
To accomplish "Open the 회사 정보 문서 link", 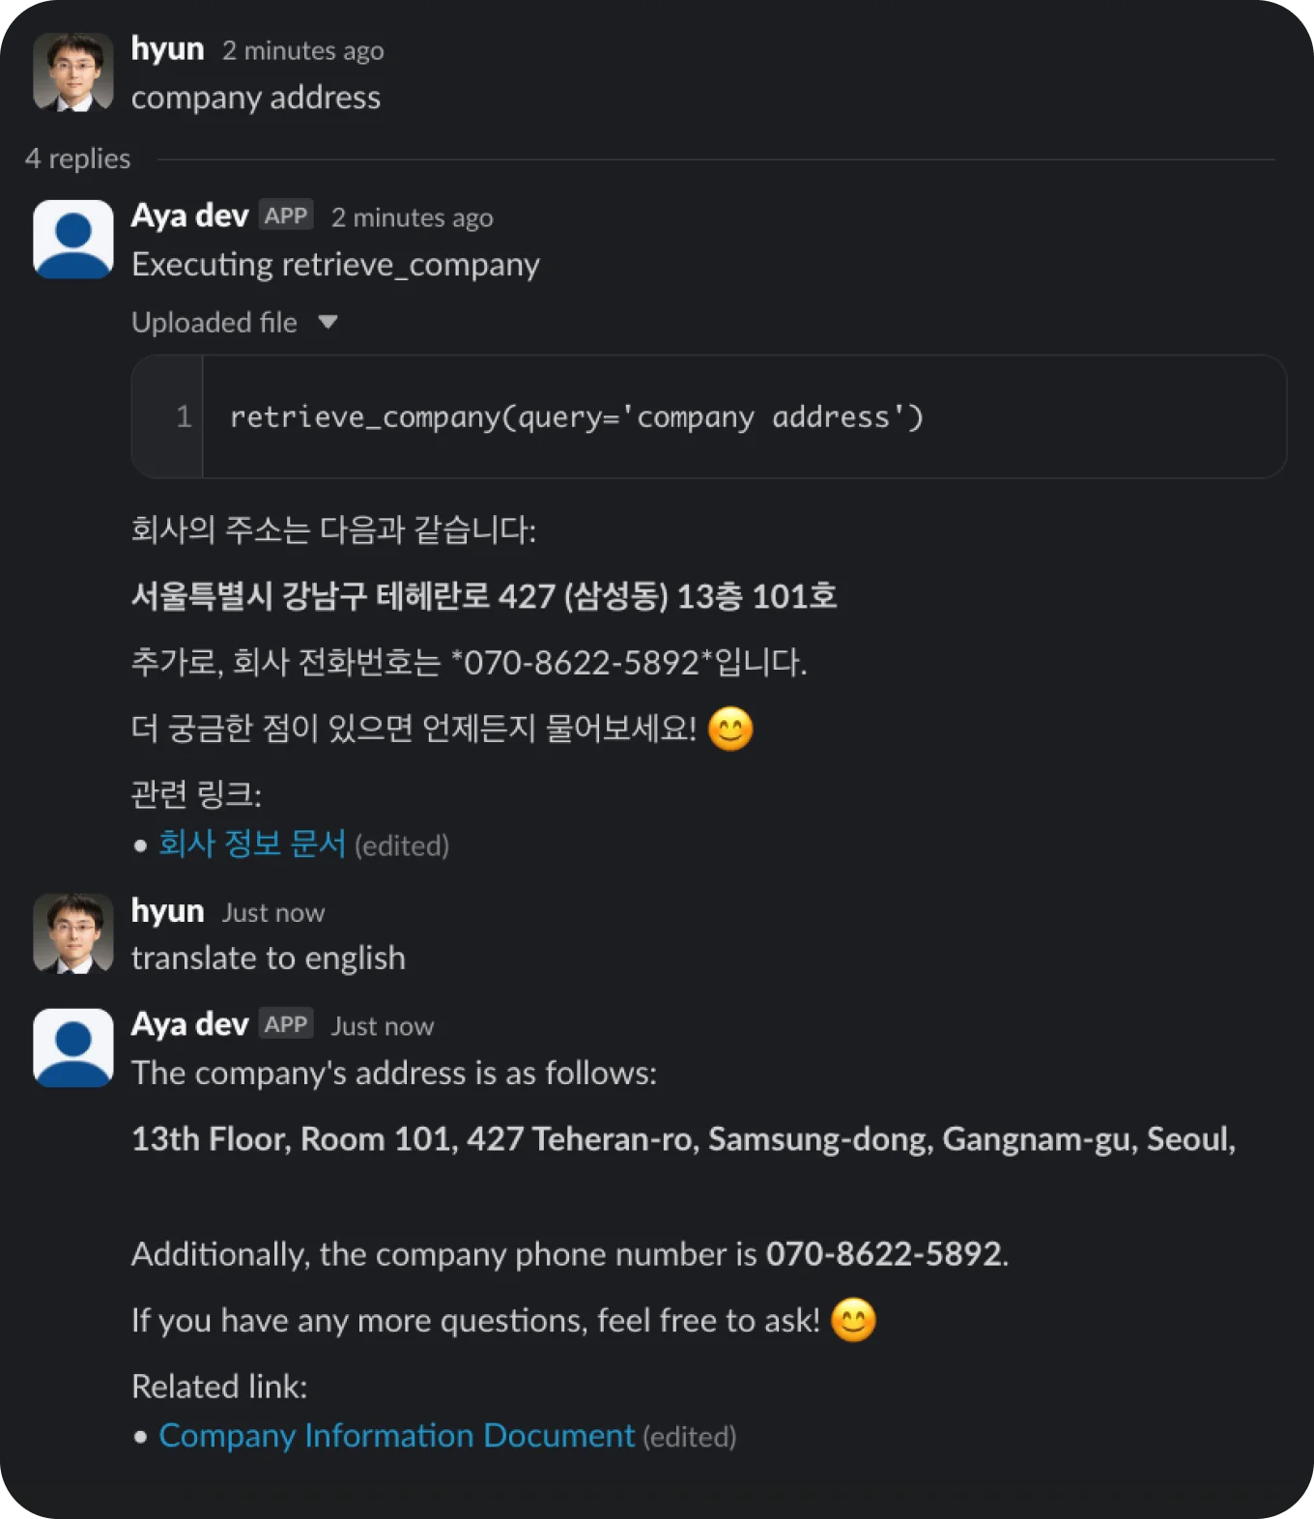I will click(252, 844).
